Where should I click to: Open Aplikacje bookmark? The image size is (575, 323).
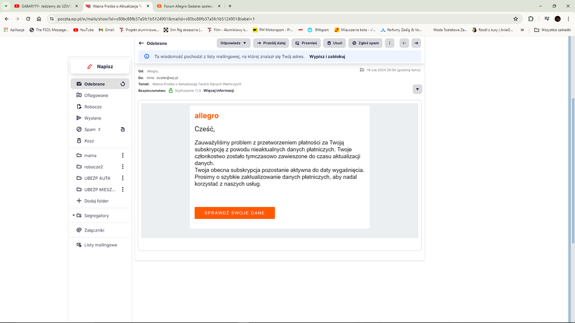14,30
